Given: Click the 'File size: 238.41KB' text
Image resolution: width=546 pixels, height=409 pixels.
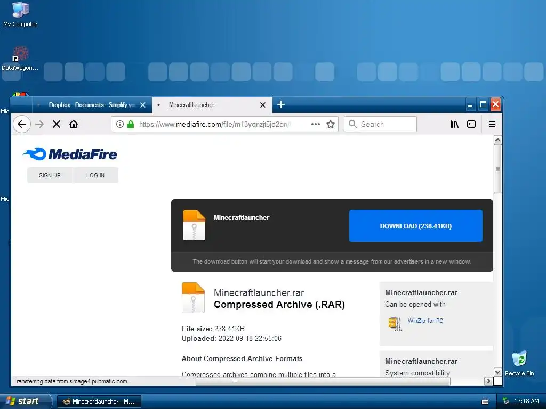Looking at the screenshot, I should tap(213, 329).
